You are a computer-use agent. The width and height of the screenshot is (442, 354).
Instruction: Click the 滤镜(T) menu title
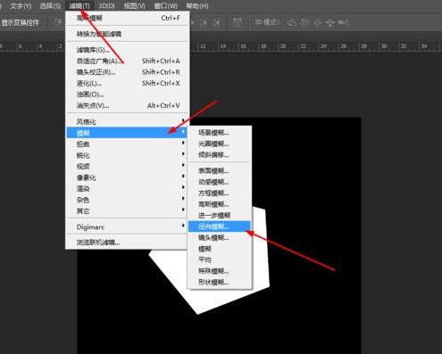[x=79, y=6]
